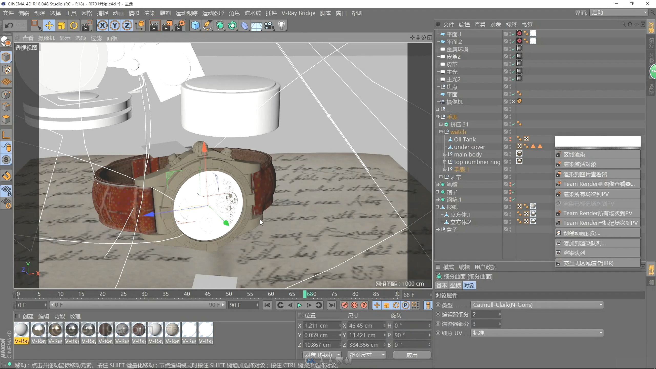Collapse the watch group in tree

pos(441,132)
